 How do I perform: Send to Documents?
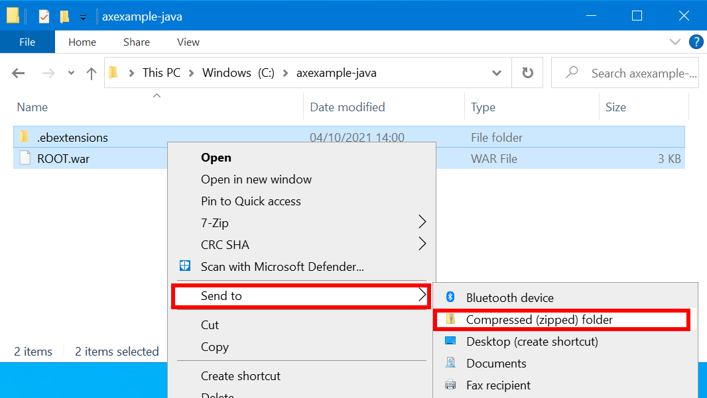pyautogui.click(x=566, y=364)
